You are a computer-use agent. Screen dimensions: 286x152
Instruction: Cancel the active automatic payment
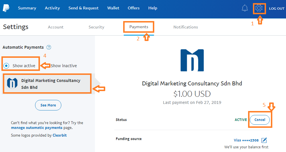pyautogui.click(x=260, y=120)
